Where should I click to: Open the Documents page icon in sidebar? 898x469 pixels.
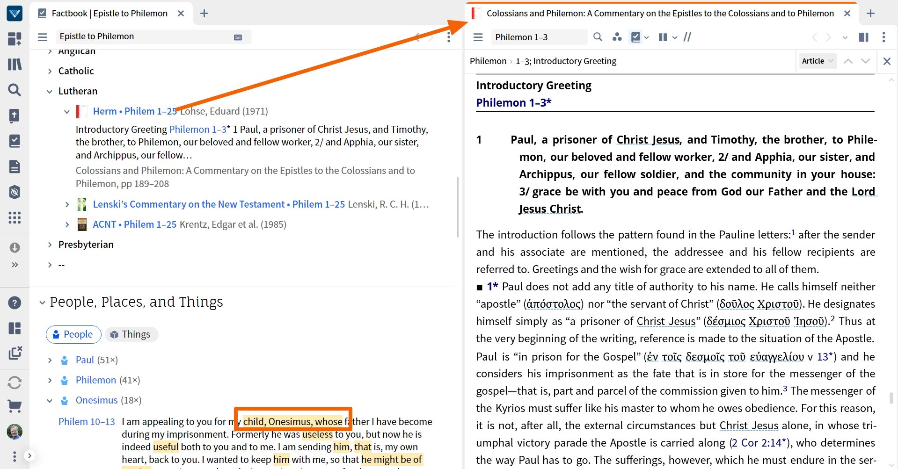coord(15,166)
